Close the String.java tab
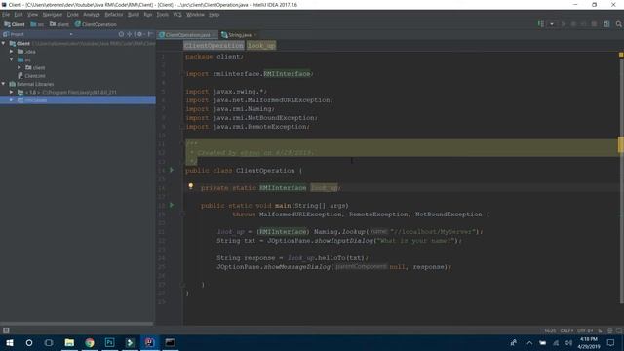Viewport: 624px width, 351px height. click(x=255, y=35)
